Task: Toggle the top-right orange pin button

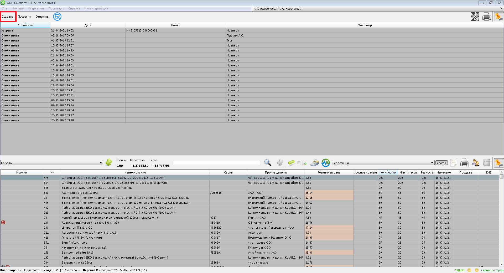Action: coord(498,17)
